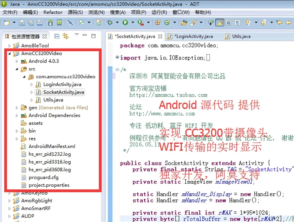294x222 pixels.
Task: Expand the AmoBleTool project
Action: (9, 45)
